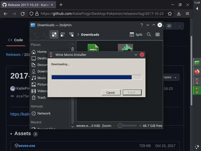Image resolution: width=201 pixels, height=151 pixels.
Task: Select highlighted green Wine taskbar entry
Action: point(197,90)
